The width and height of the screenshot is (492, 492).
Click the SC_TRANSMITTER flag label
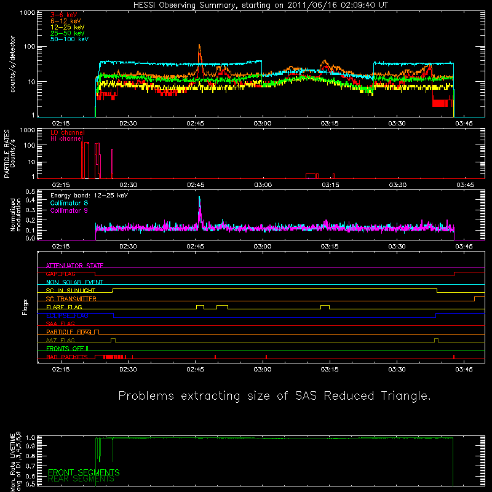(71, 299)
